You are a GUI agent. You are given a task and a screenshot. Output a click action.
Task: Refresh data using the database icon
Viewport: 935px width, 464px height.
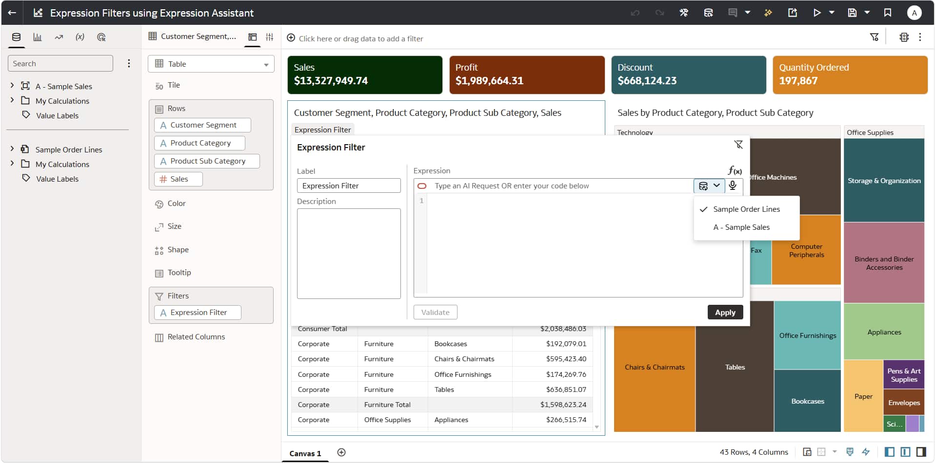tap(708, 13)
